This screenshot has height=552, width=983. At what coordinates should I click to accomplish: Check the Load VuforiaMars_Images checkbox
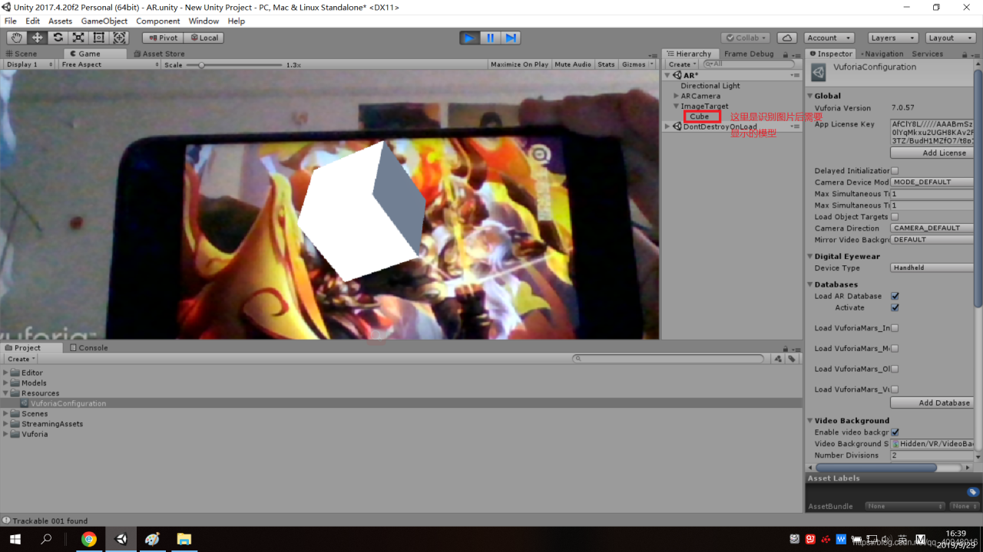pyautogui.click(x=895, y=328)
